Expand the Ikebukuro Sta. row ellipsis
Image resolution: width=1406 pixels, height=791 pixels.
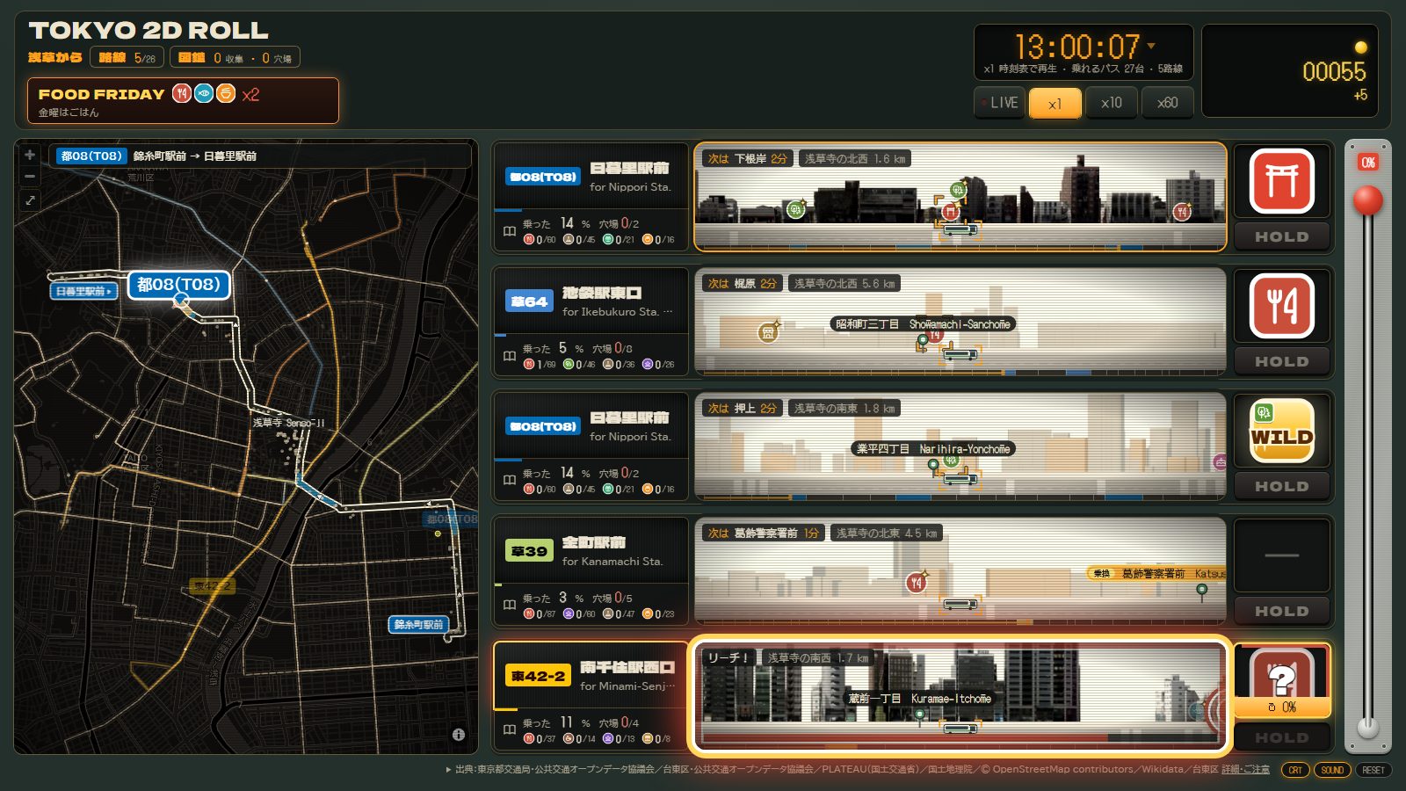pos(668,311)
